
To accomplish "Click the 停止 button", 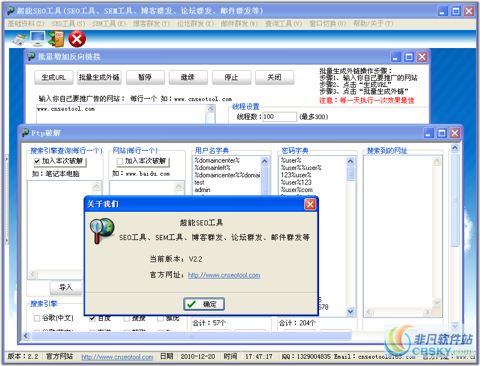I will coord(232,77).
